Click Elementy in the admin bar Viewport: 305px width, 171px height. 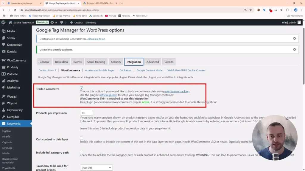(x=91, y=23)
